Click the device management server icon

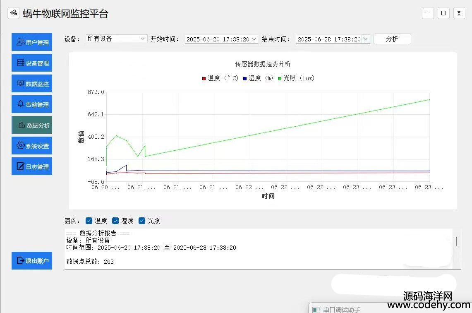[x=20, y=63]
